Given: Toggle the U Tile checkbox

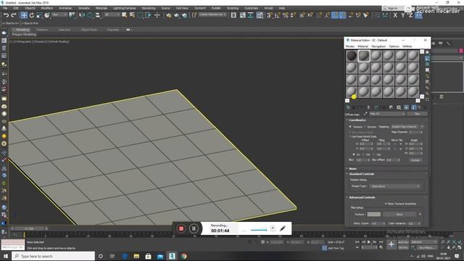Looking at the screenshot, I should (x=400, y=144).
